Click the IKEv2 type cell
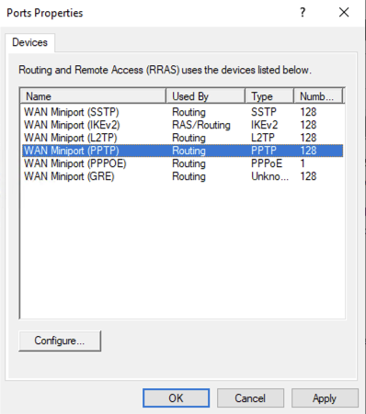This screenshot has height=414, width=366. (x=264, y=125)
